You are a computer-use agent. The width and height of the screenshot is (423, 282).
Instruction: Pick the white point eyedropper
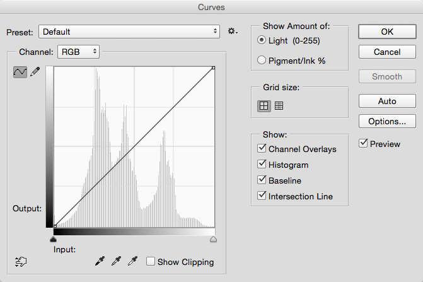click(133, 261)
